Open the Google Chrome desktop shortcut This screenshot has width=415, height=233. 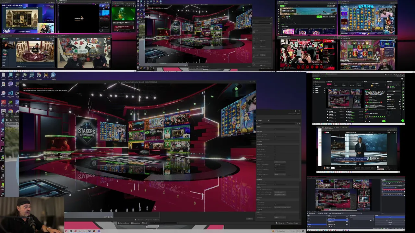pyautogui.click(x=11, y=111)
